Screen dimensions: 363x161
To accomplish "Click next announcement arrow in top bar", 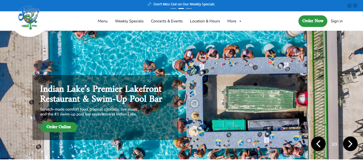I will 355,5.
